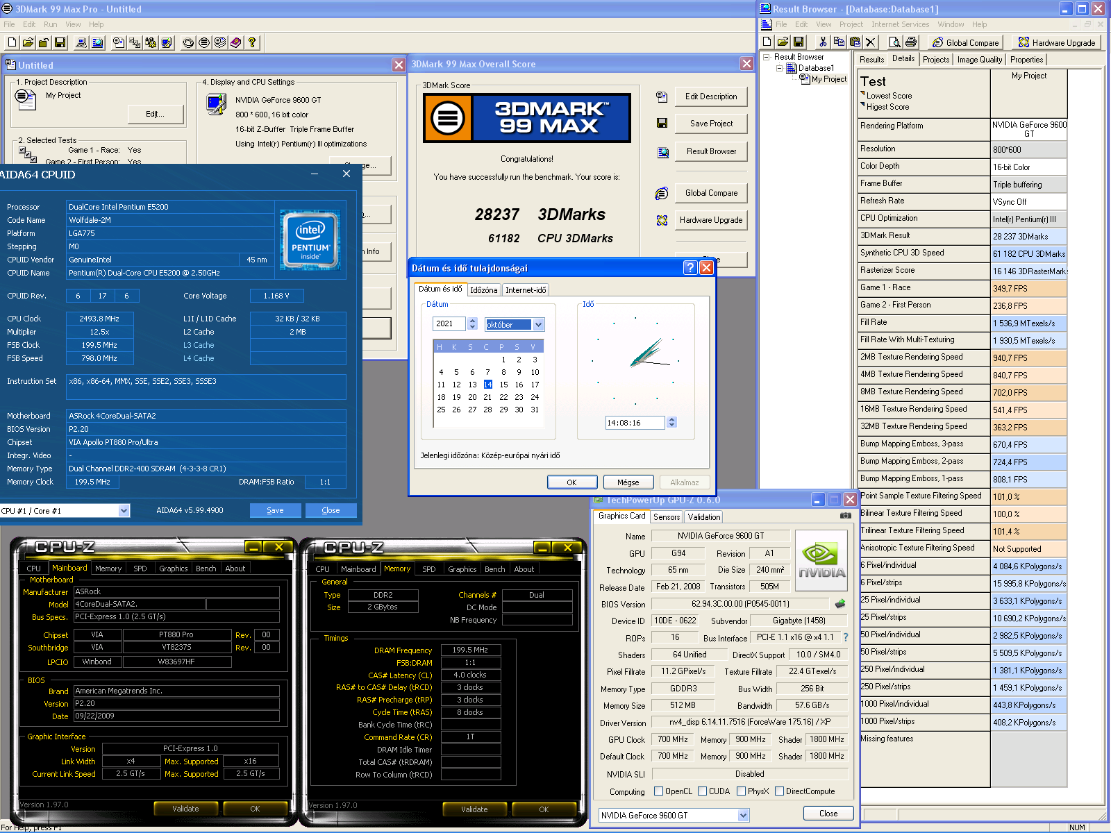
Task: Select My Project in the Result Browser tree
Action: pyautogui.click(x=829, y=79)
